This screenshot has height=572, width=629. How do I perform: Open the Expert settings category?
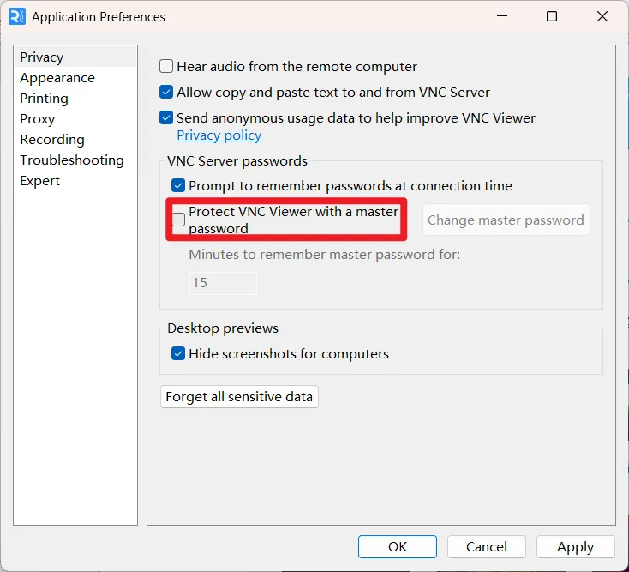[x=39, y=181]
